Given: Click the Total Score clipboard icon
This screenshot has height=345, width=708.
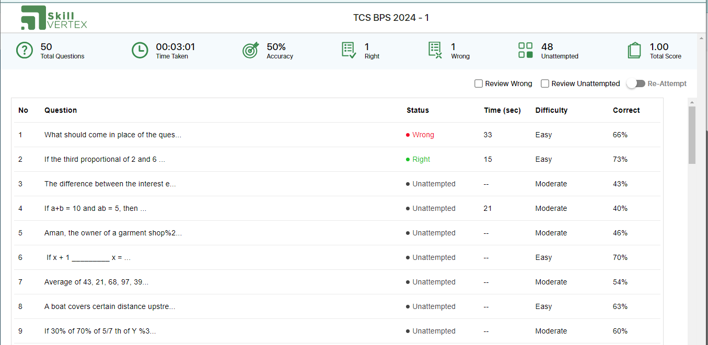Looking at the screenshot, I should 634,51.
